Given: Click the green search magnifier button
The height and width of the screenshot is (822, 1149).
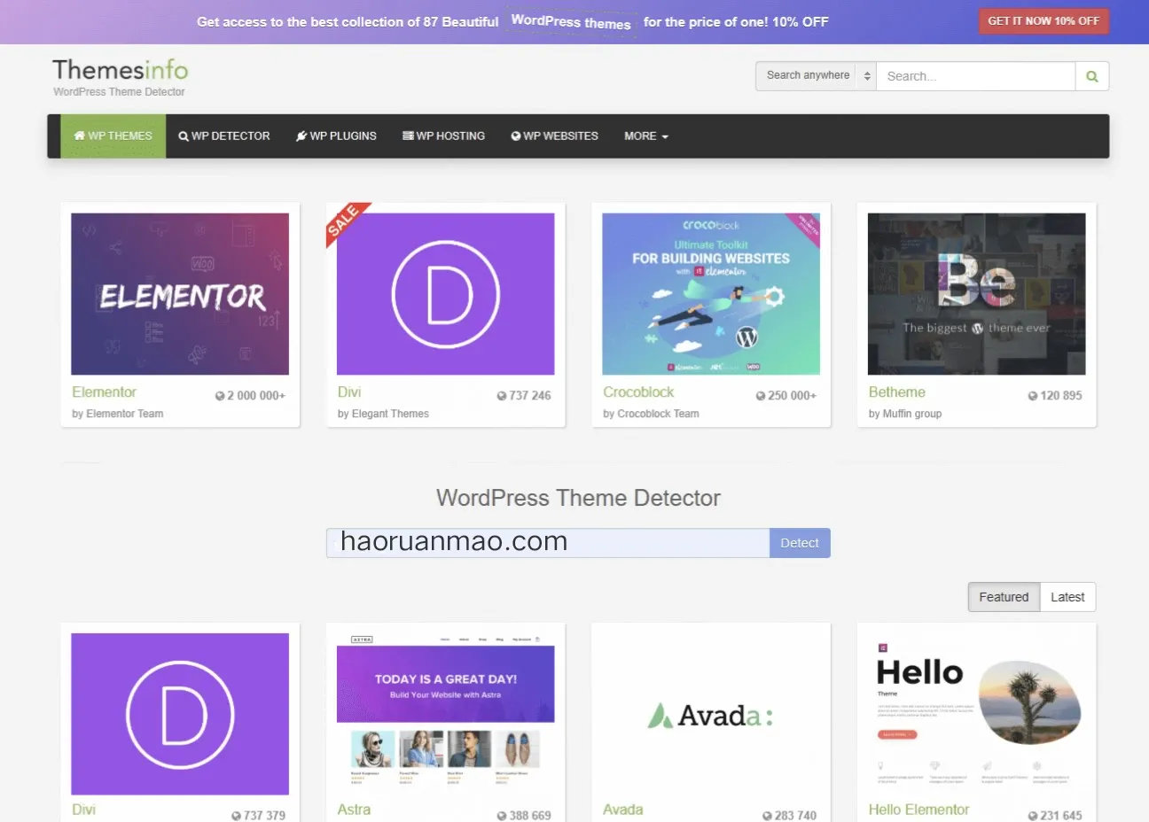Looking at the screenshot, I should (1092, 76).
